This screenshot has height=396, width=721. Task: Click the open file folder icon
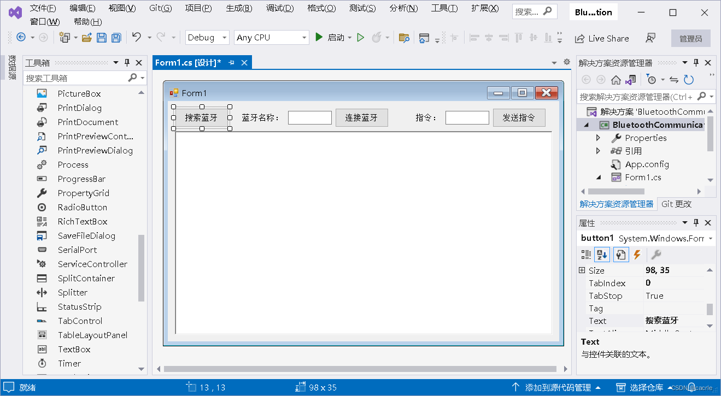pyautogui.click(x=86, y=37)
